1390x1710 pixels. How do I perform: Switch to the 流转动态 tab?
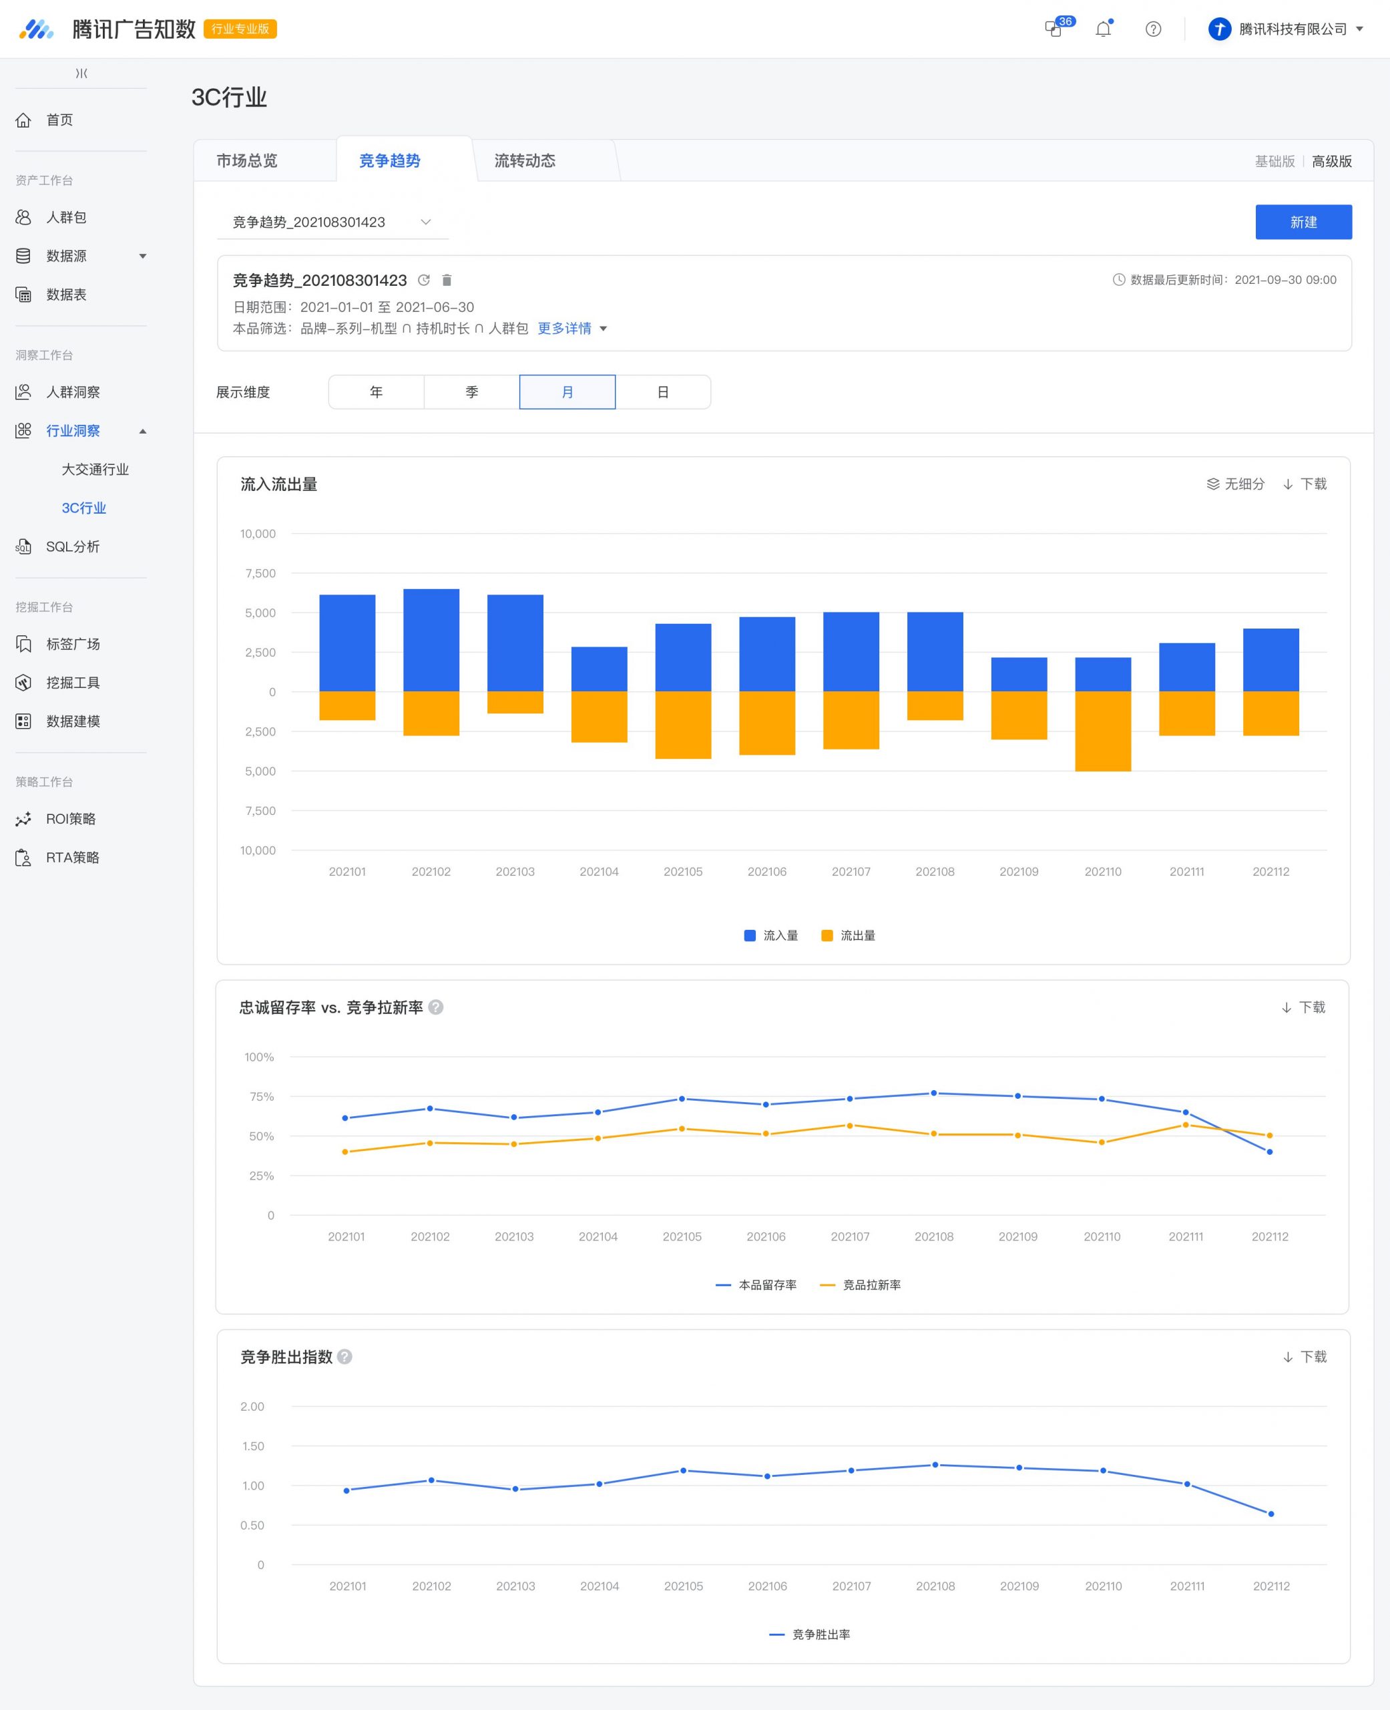coord(525,161)
